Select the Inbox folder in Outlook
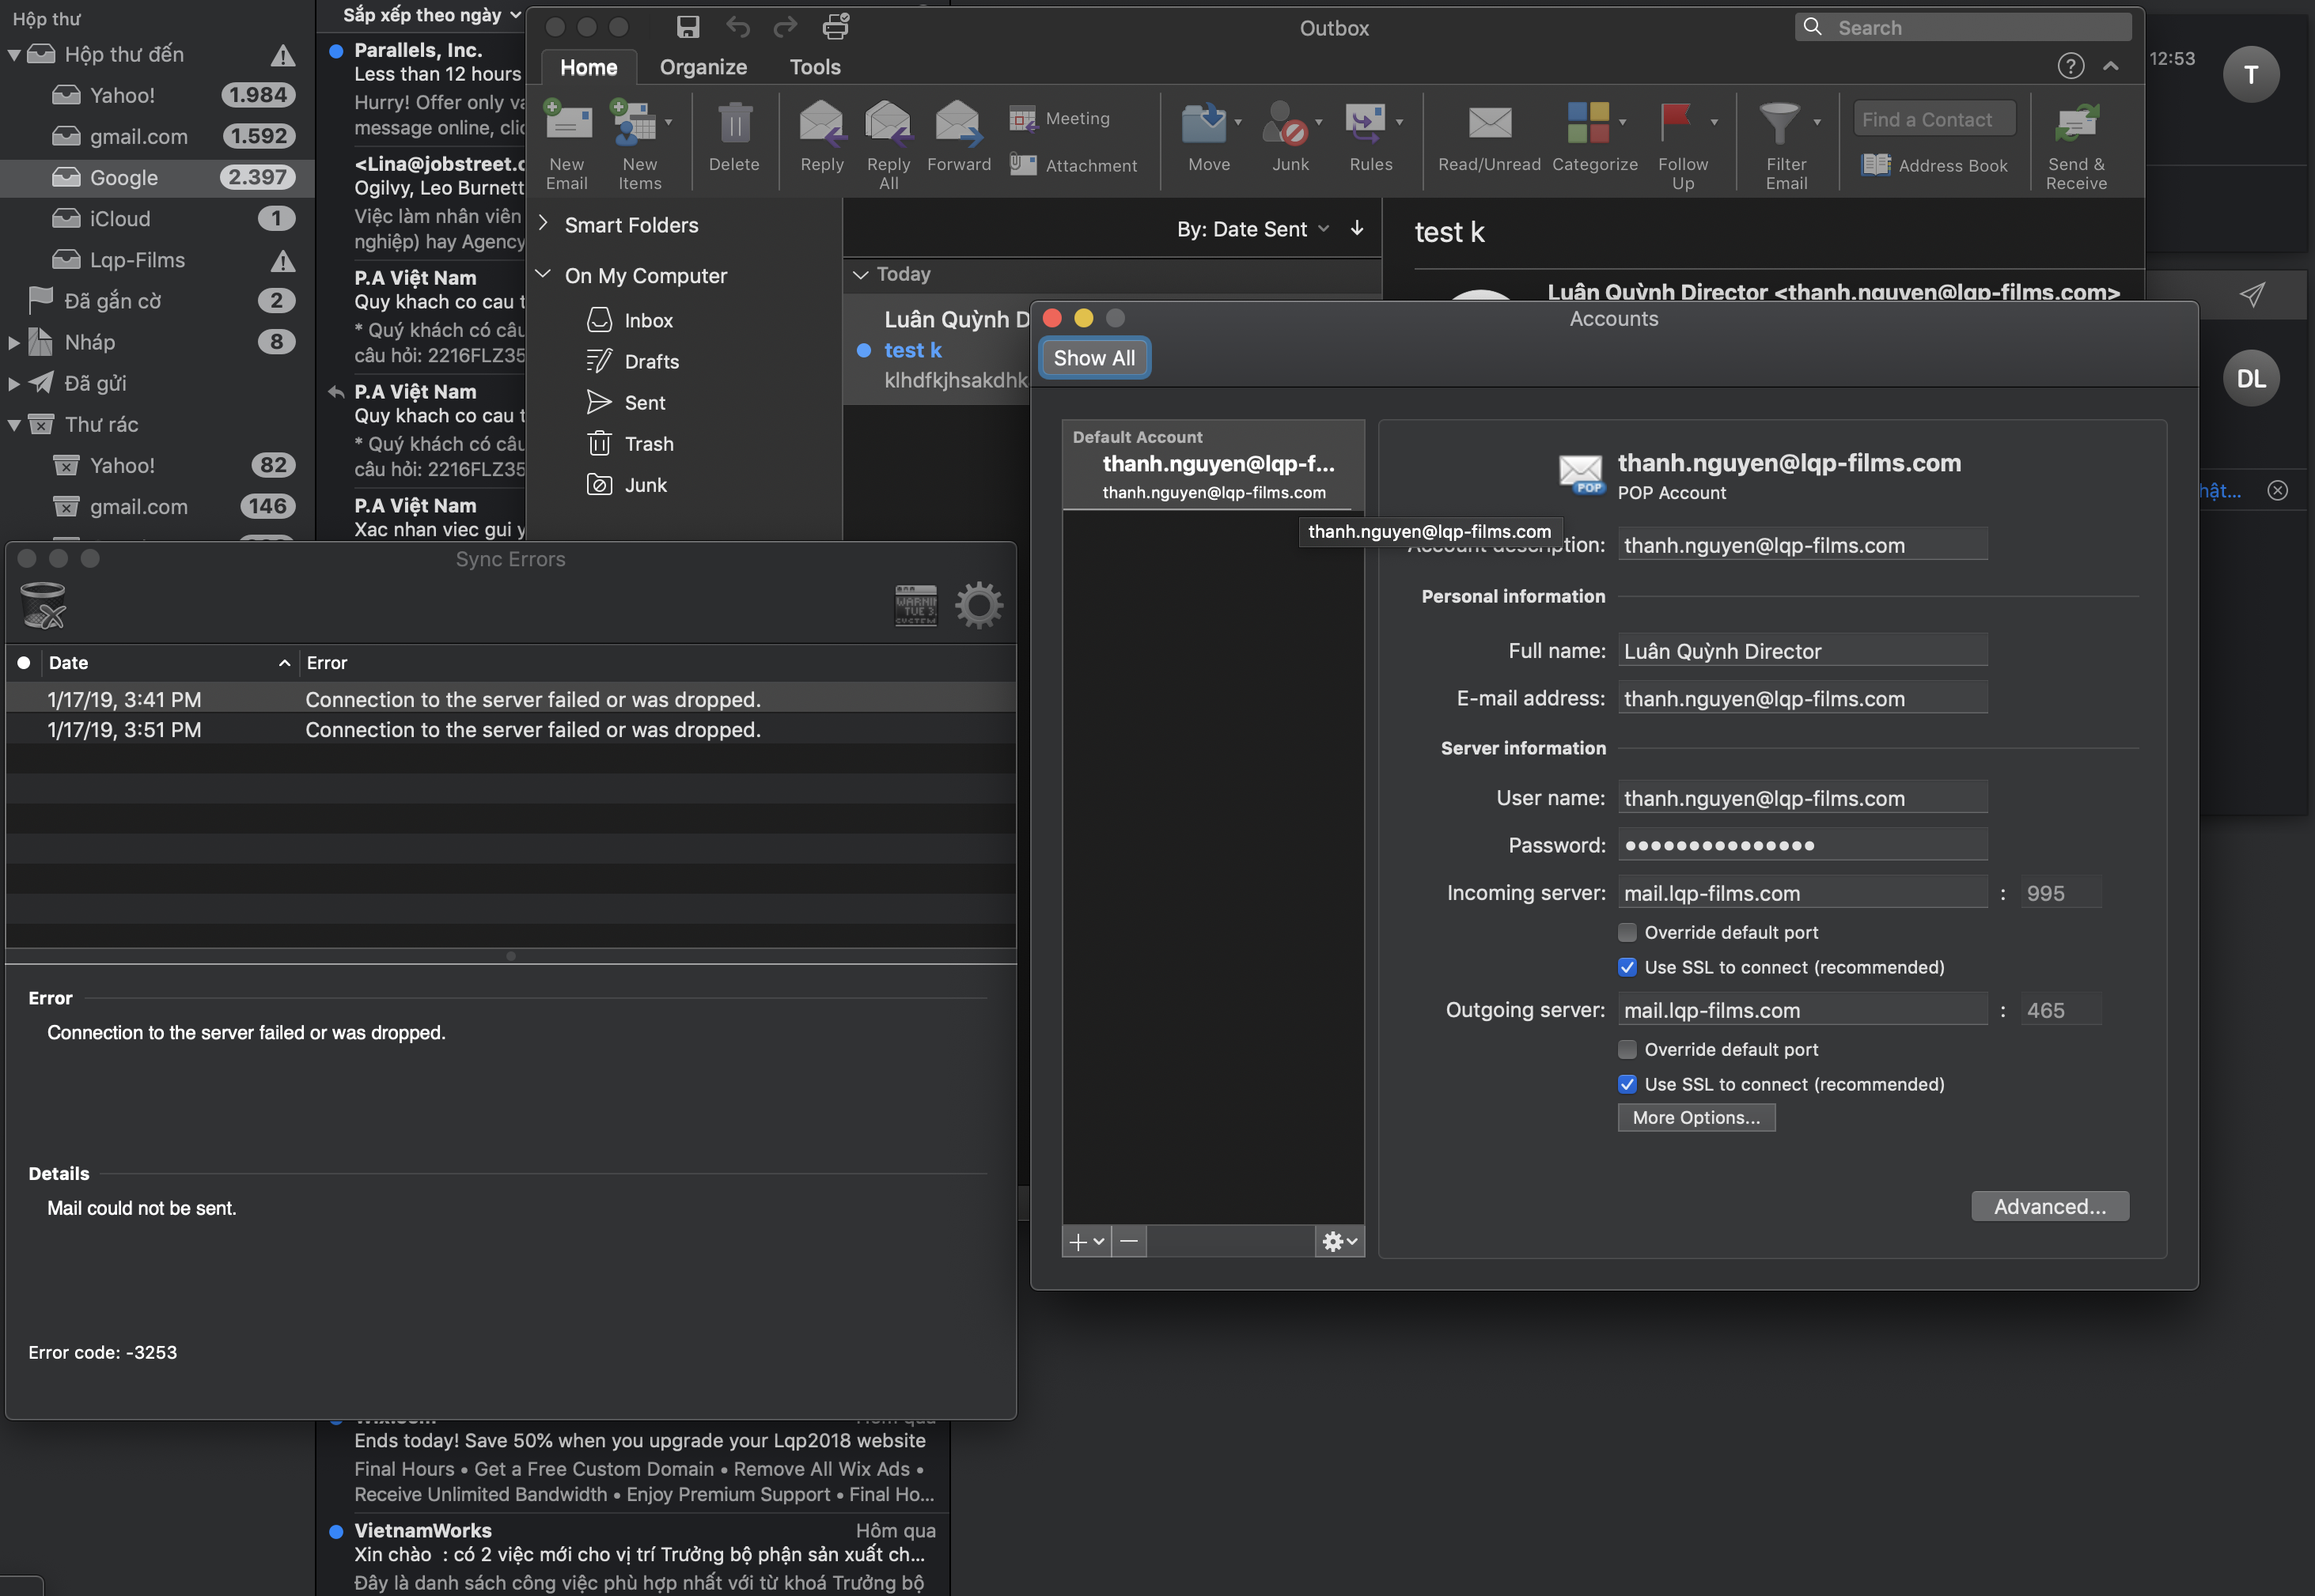2315x1596 pixels. pyautogui.click(x=648, y=320)
